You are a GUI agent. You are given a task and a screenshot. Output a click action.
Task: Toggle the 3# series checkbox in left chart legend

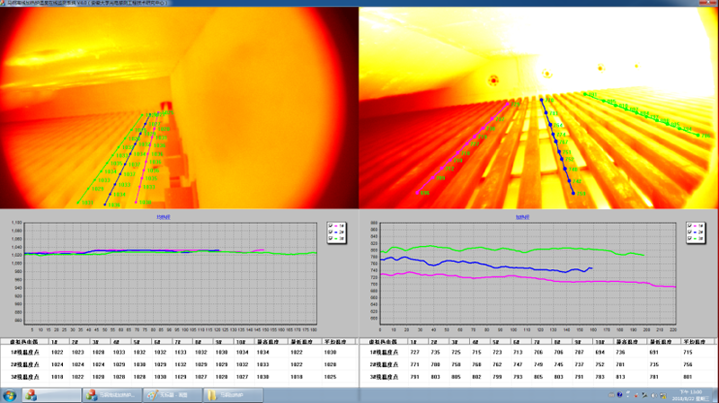[331, 239]
